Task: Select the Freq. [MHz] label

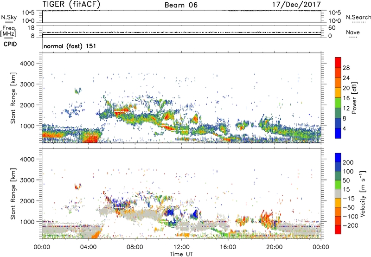Action: click(x=8, y=32)
